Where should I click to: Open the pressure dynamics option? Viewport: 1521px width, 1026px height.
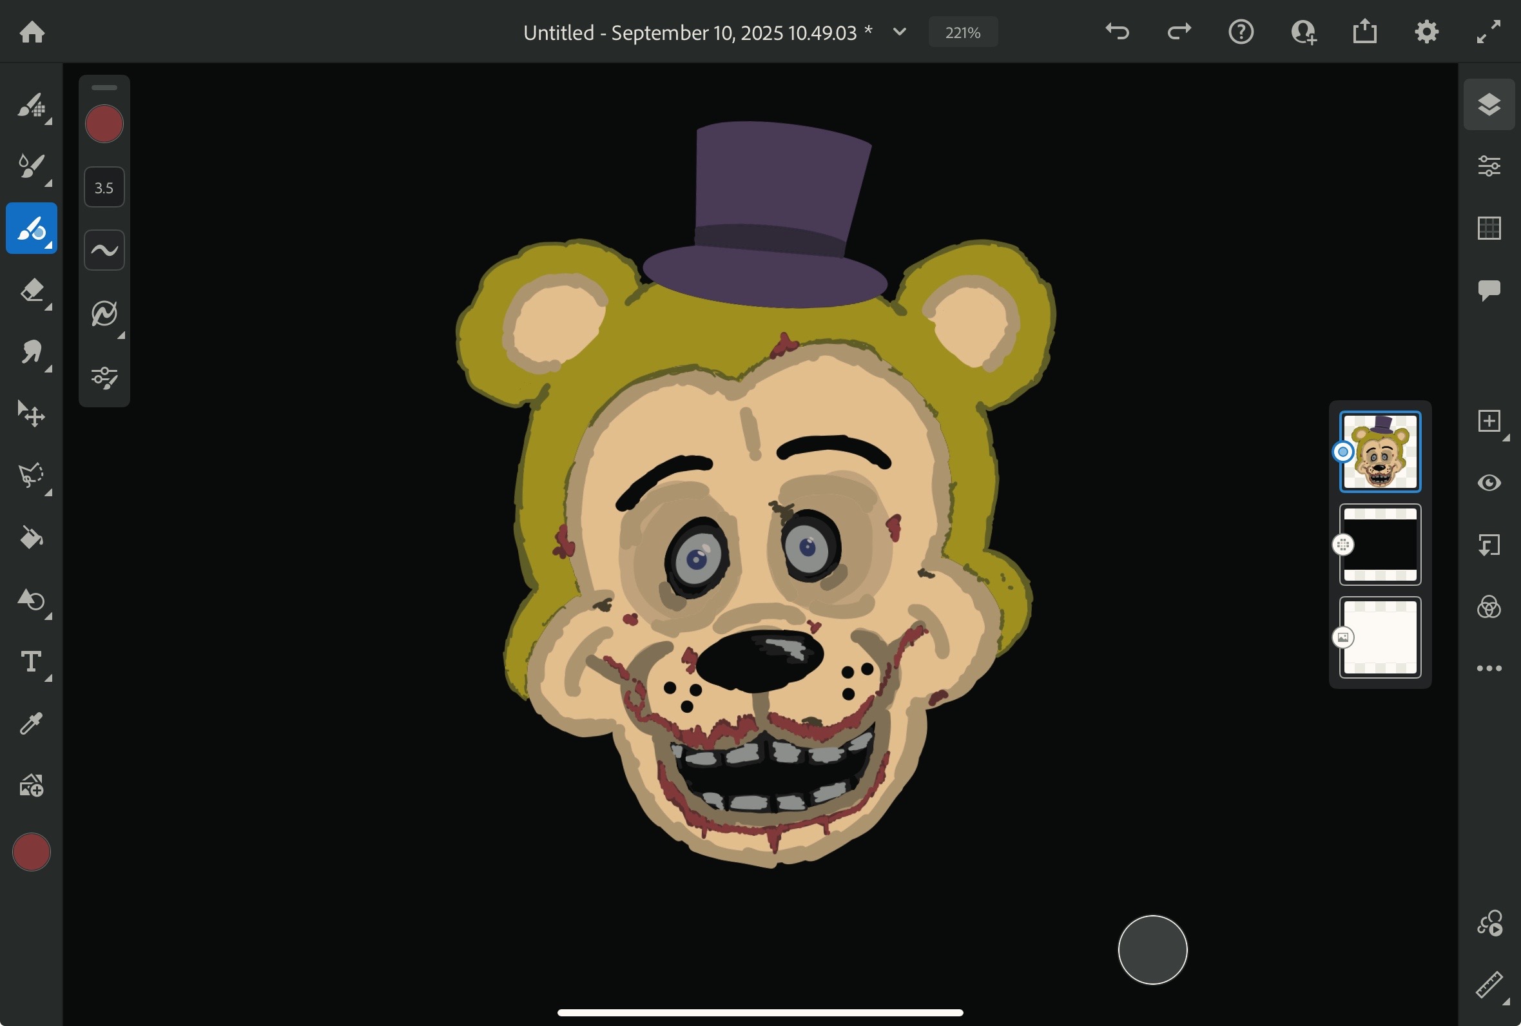(x=104, y=313)
